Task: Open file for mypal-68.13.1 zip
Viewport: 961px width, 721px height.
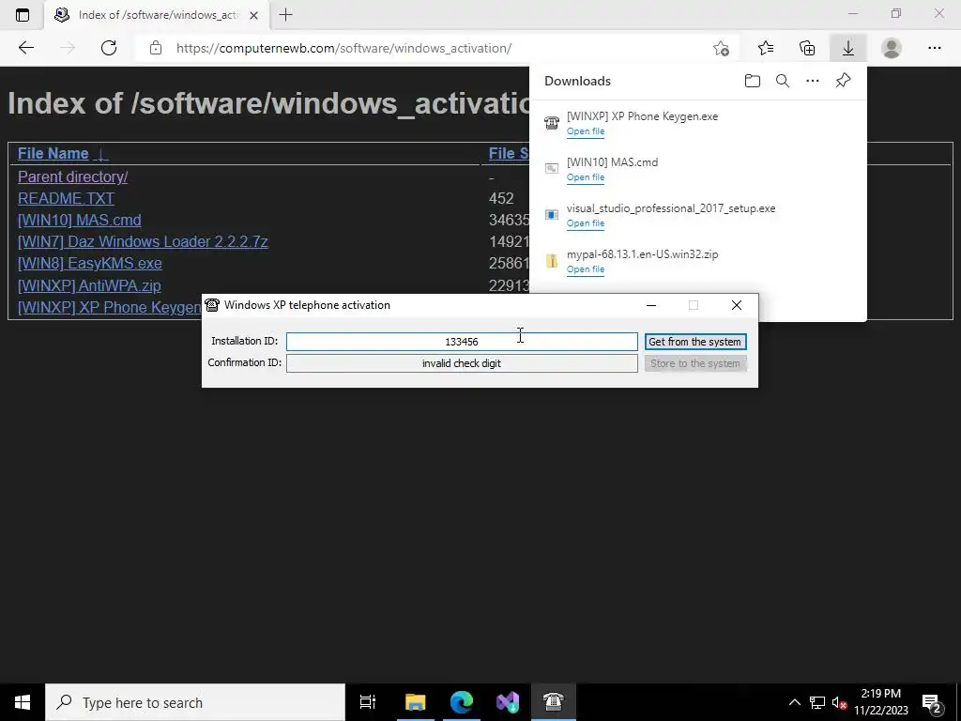Action: click(x=586, y=269)
